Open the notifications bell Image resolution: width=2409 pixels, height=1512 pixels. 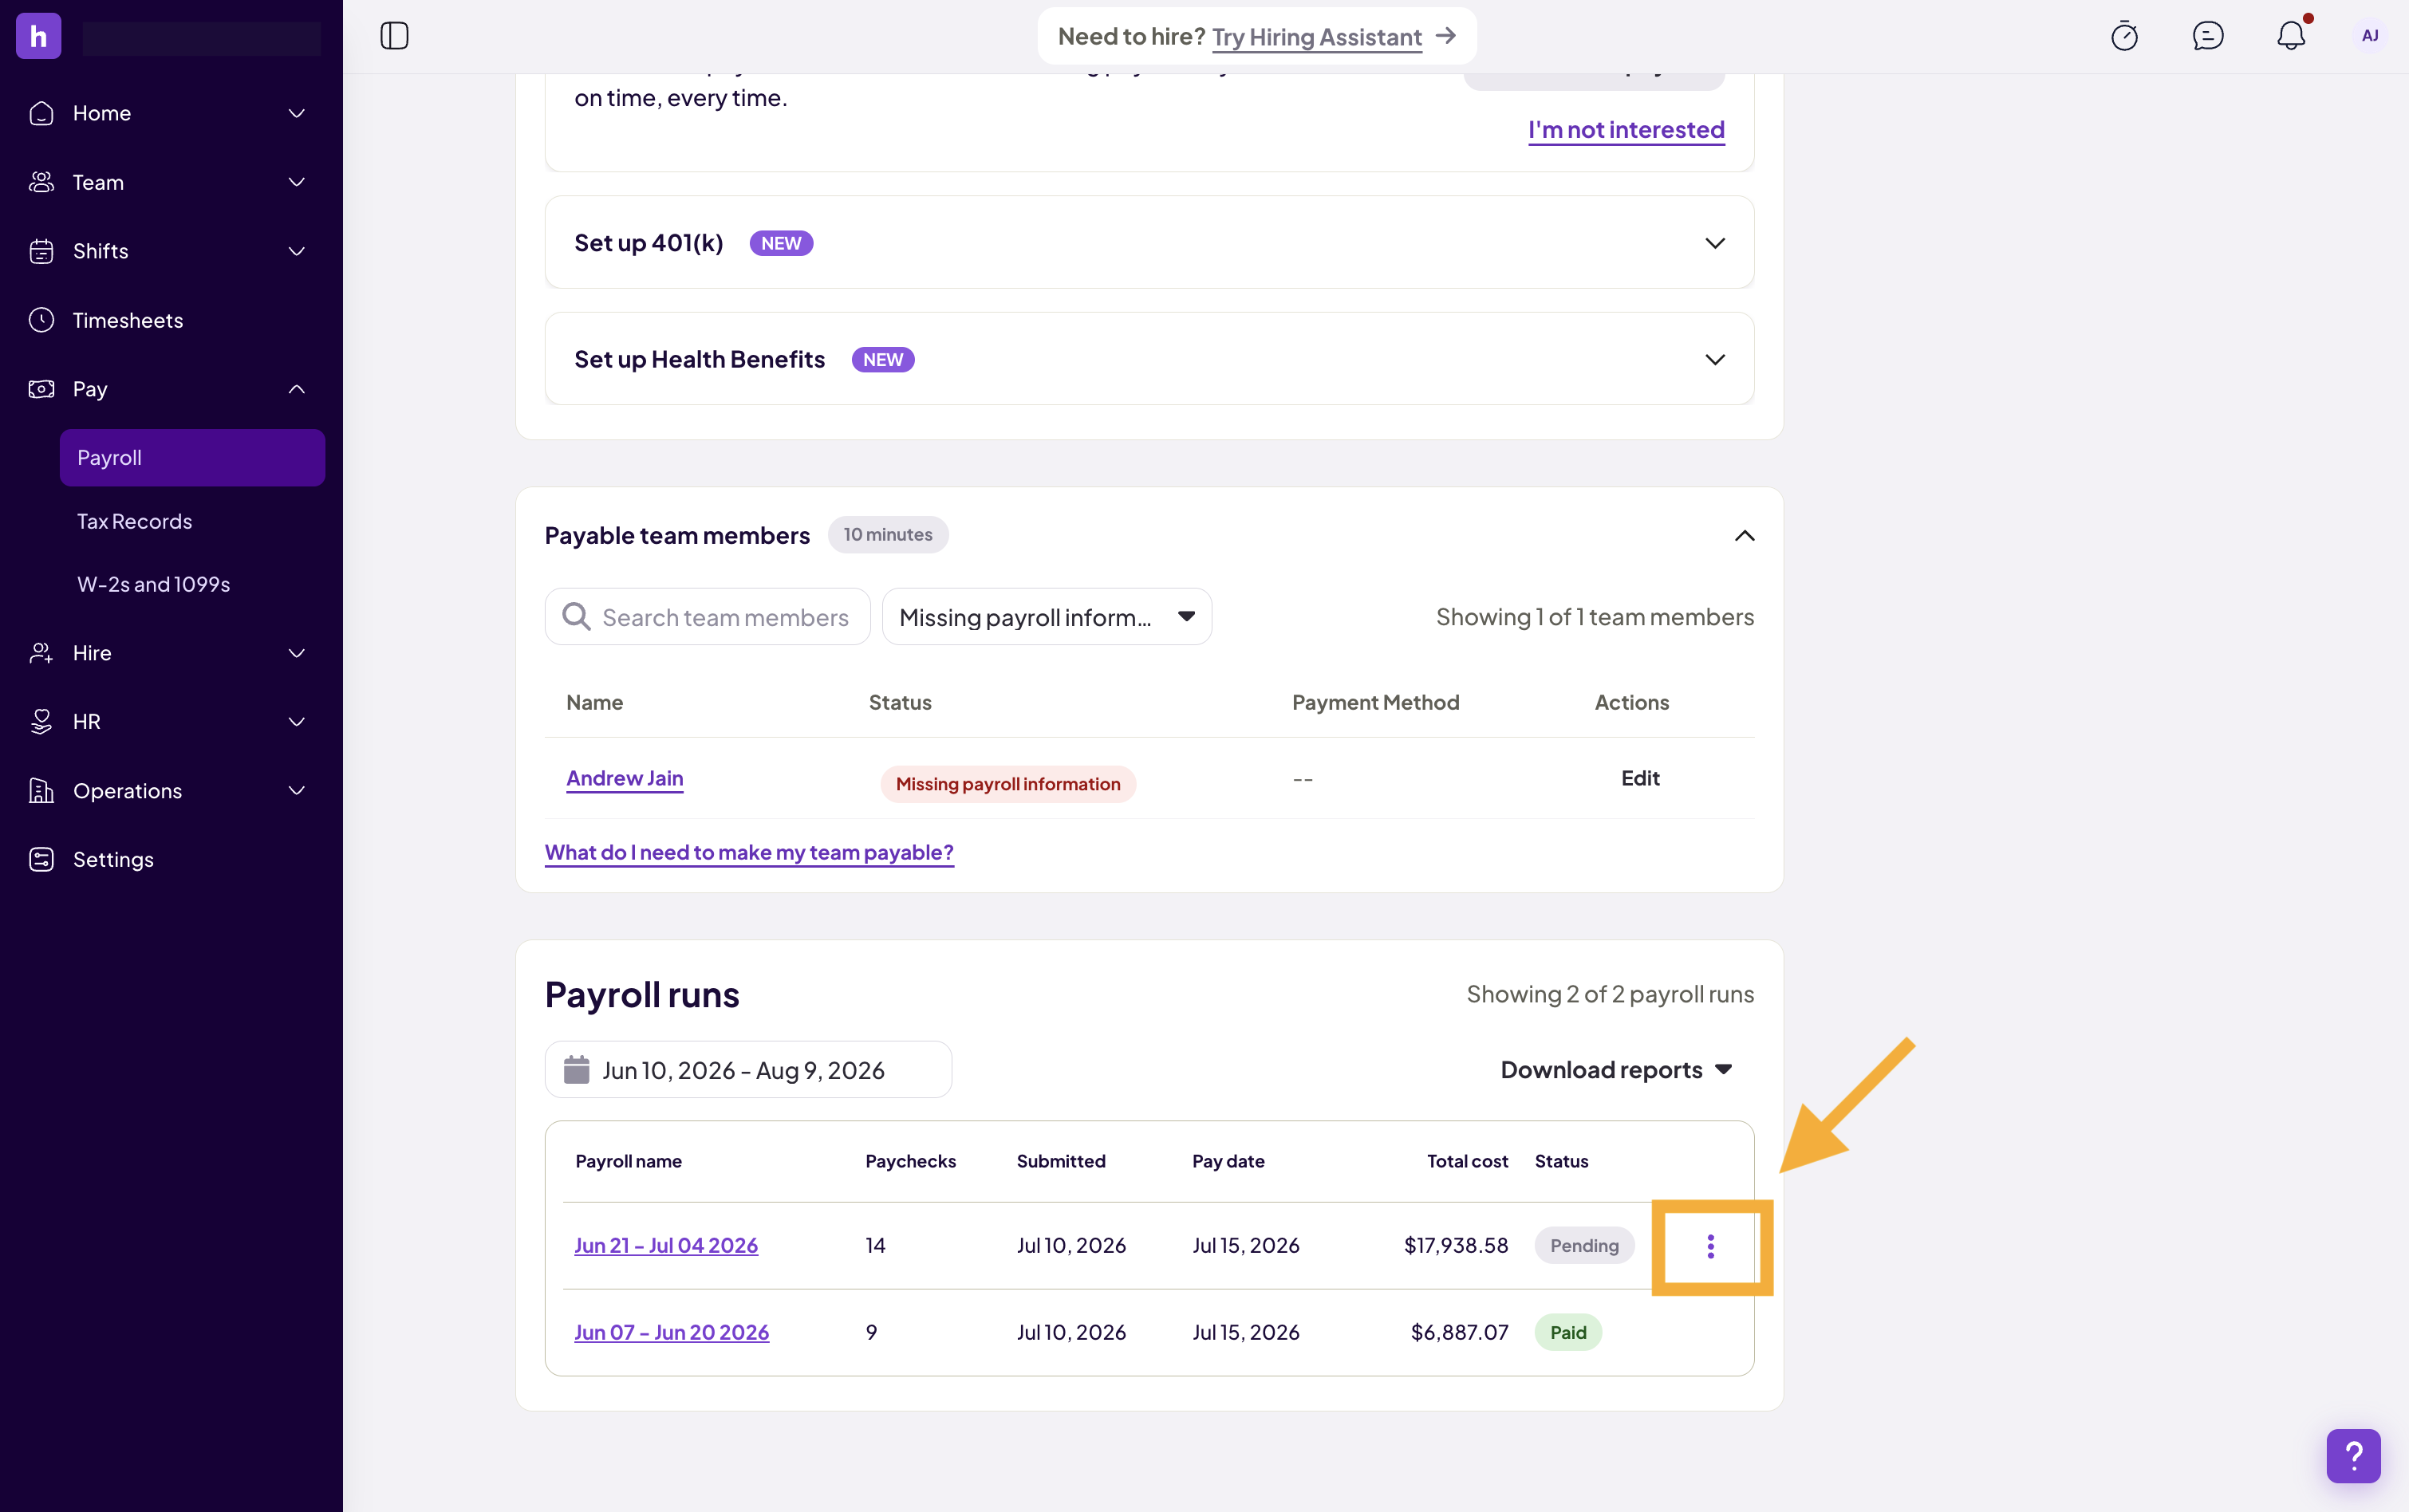2291,36
